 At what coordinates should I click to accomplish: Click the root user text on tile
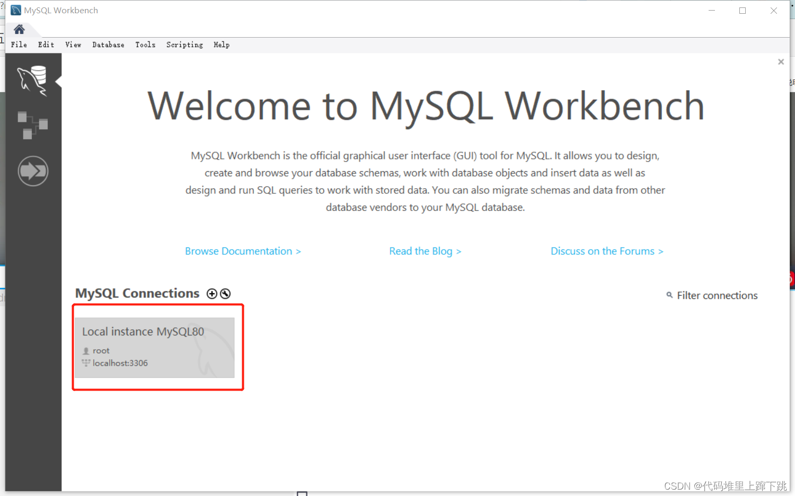[101, 351]
